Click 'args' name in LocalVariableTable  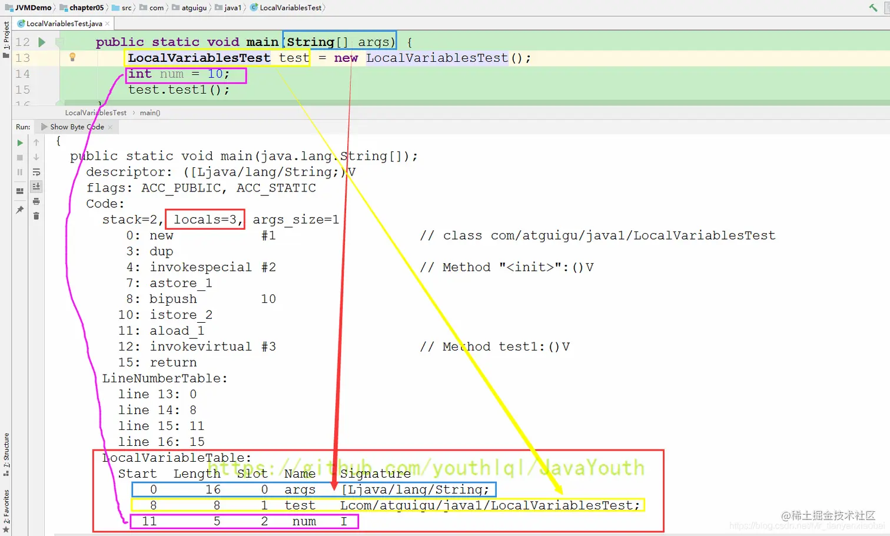pyautogui.click(x=300, y=490)
